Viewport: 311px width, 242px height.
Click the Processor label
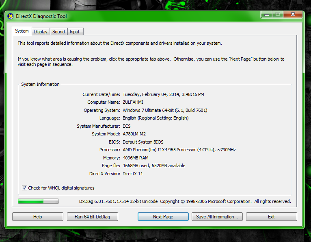click(110, 150)
